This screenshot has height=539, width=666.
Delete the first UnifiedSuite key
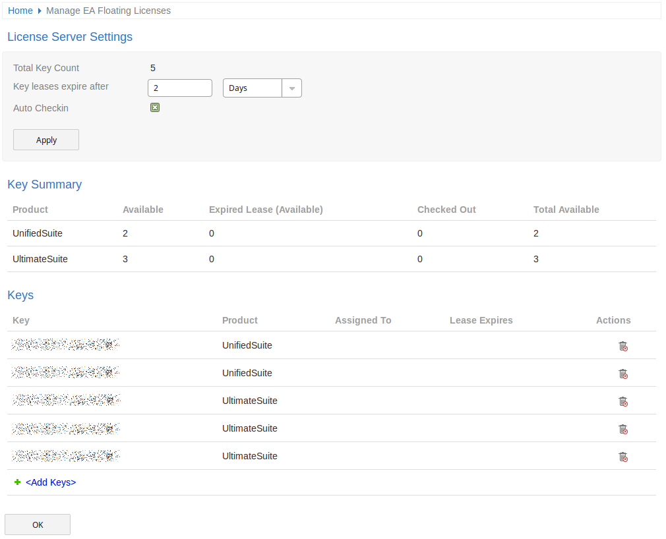pos(622,346)
